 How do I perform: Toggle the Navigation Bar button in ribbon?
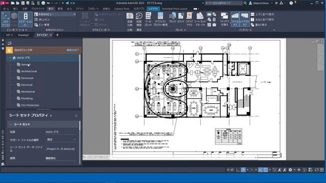(25, 19)
